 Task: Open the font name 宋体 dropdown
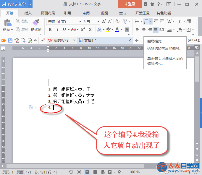point(80,22)
